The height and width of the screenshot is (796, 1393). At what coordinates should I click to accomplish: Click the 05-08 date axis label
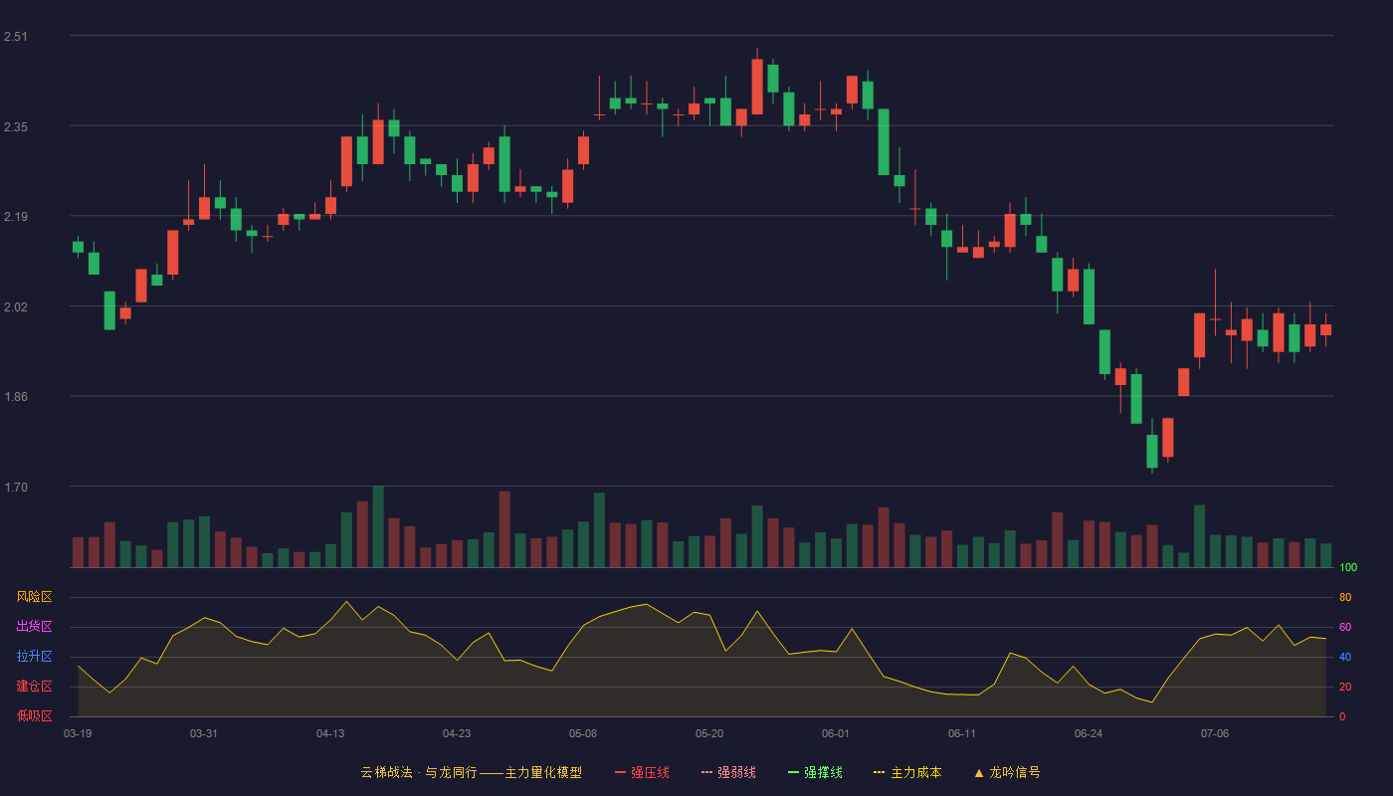tap(583, 733)
